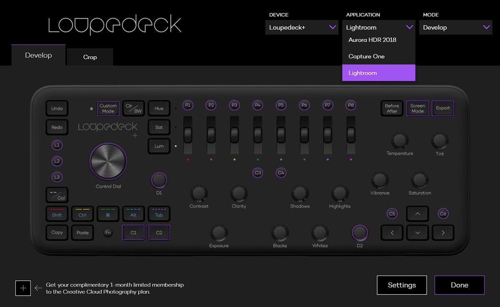Click the Before After key
The image size is (500, 307).
(x=392, y=108)
